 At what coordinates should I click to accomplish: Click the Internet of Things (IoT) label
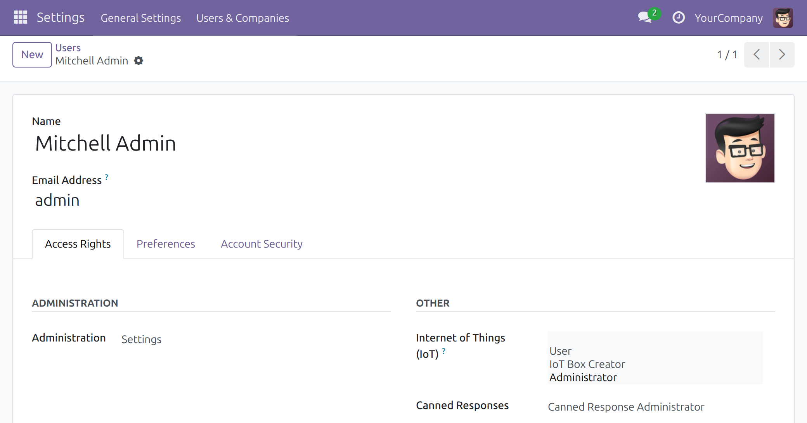(461, 345)
